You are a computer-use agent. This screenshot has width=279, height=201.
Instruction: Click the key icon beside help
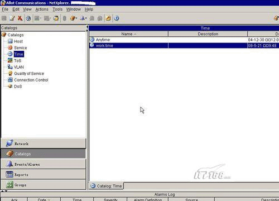pos(108,18)
